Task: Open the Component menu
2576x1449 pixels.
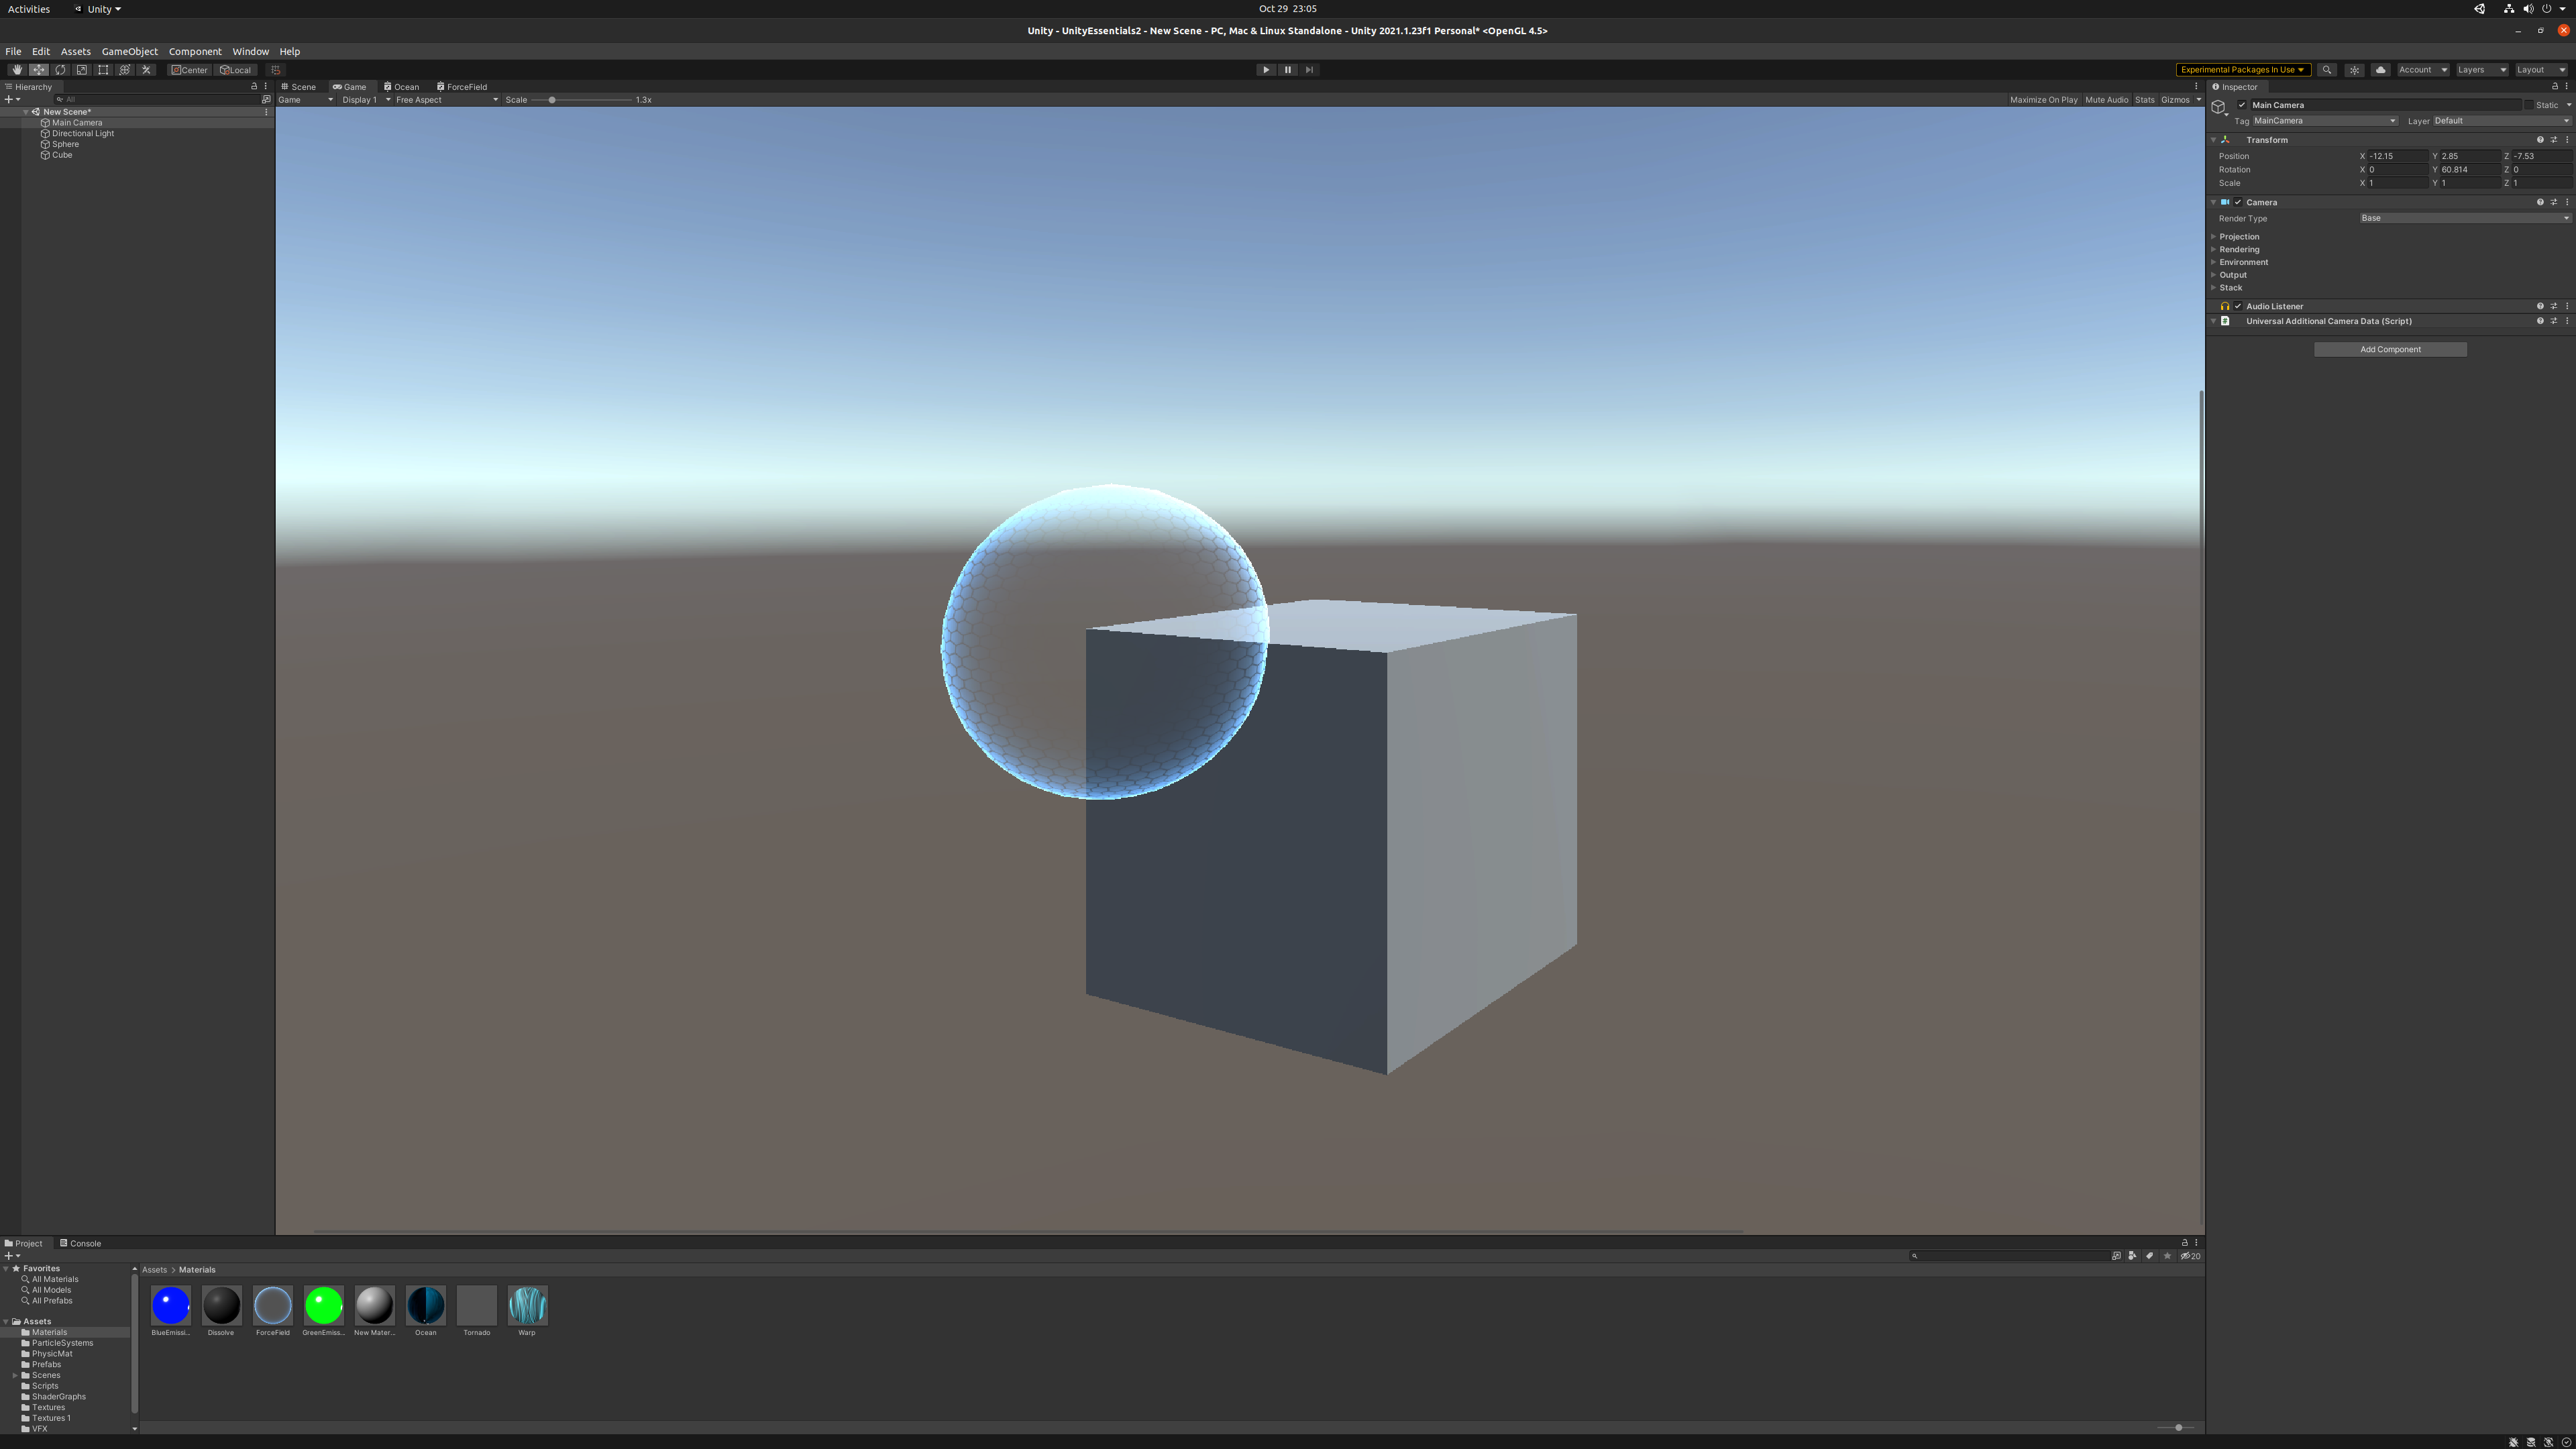Action: tap(195, 51)
